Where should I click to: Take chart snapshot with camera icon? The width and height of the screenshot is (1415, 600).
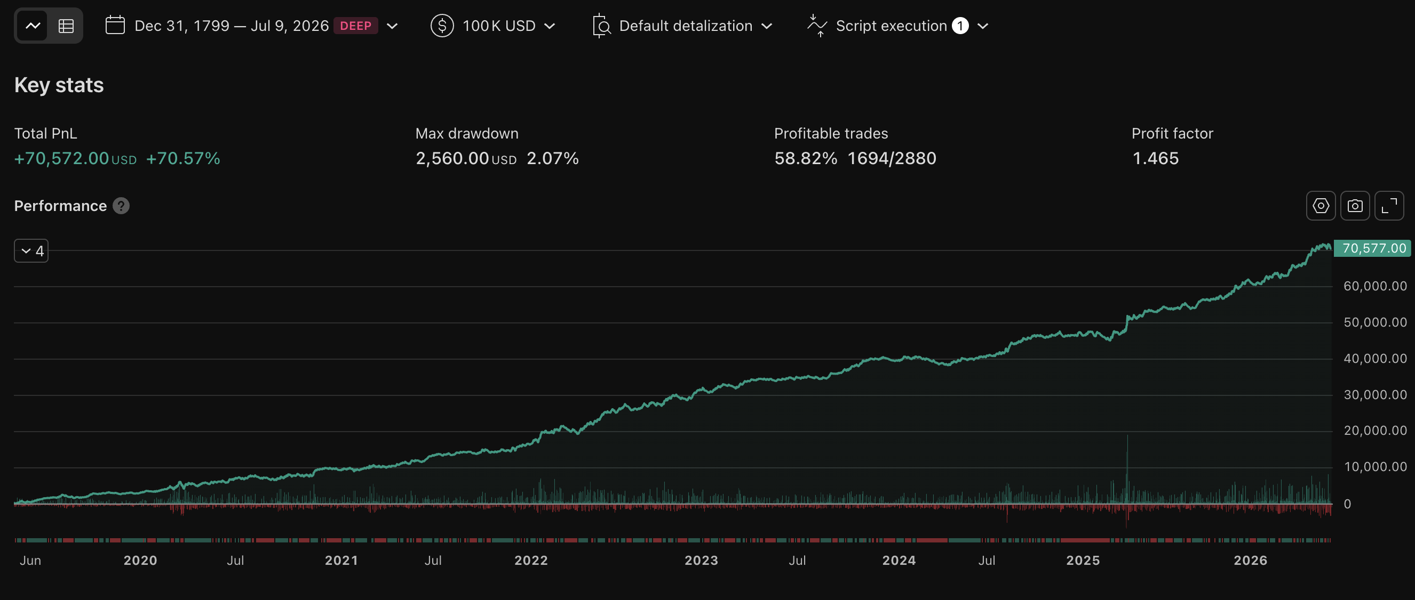tap(1355, 206)
